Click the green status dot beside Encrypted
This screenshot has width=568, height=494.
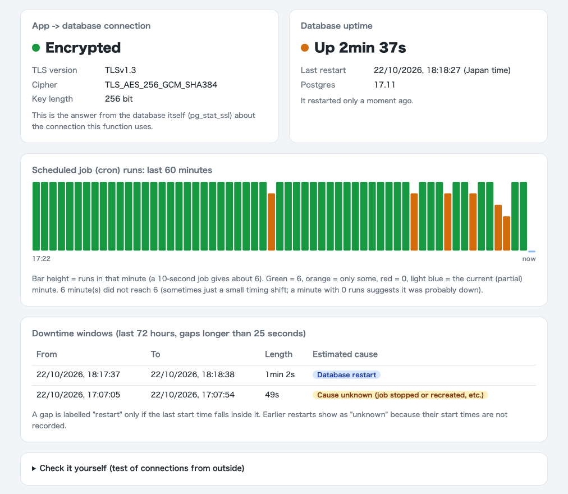pos(36,48)
